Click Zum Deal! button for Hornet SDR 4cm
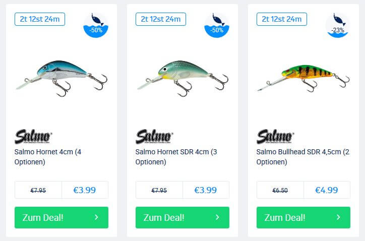The width and height of the screenshot is (365, 241). (182, 217)
